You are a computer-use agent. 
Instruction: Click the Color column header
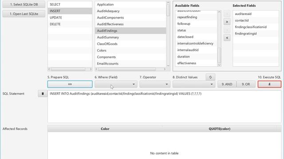pyautogui.click(x=105, y=129)
